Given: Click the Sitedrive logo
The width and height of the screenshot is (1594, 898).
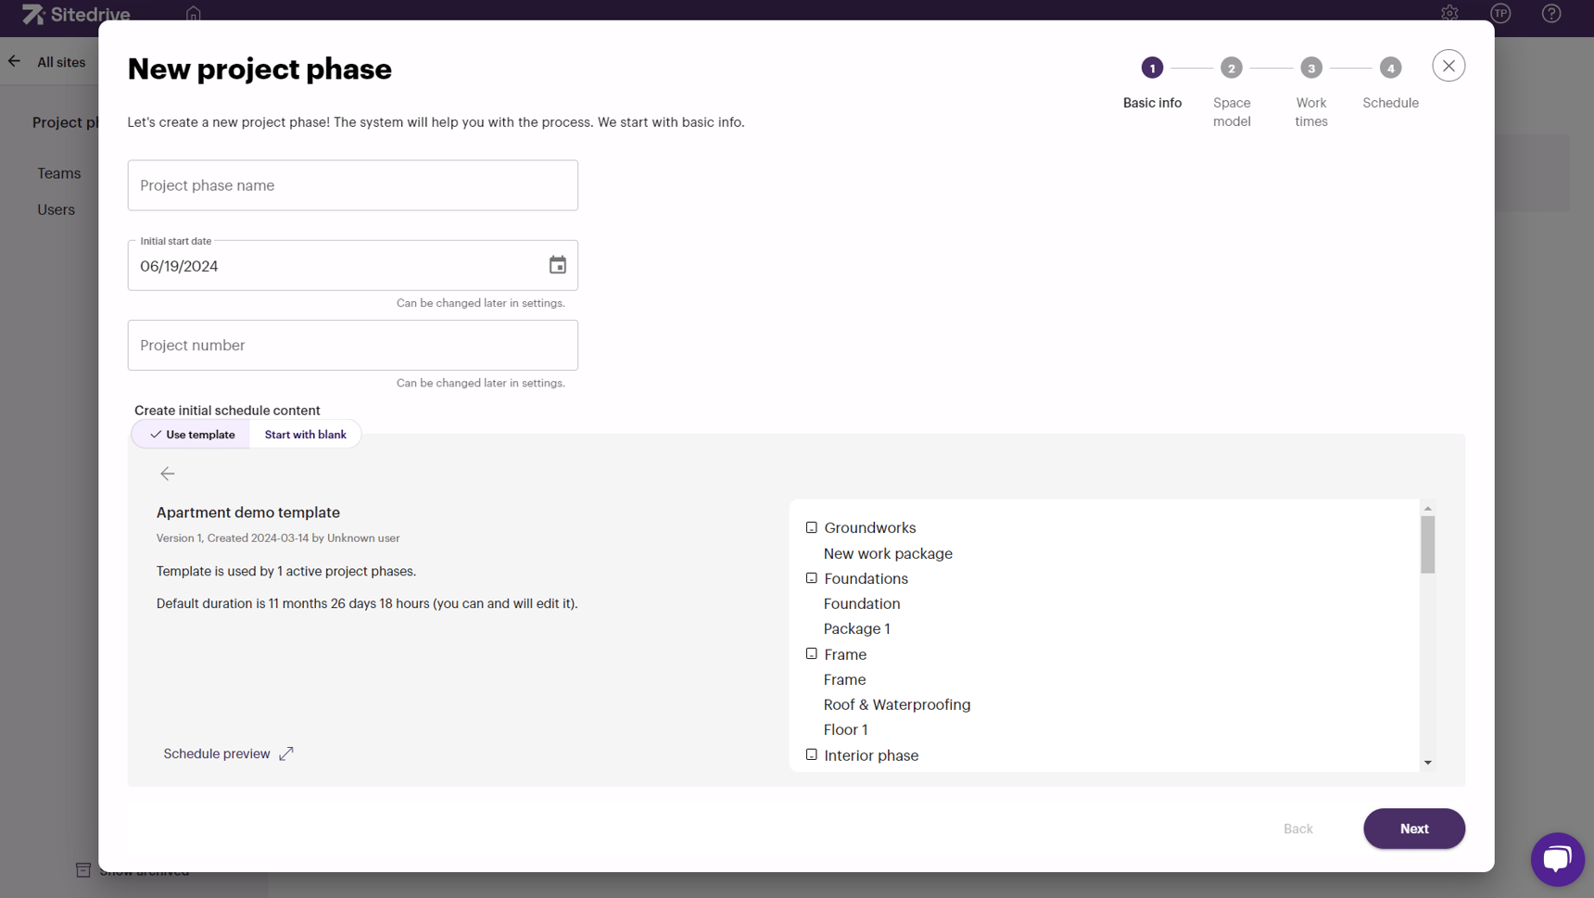Looking at the screenshot, I should coord(74,14).
